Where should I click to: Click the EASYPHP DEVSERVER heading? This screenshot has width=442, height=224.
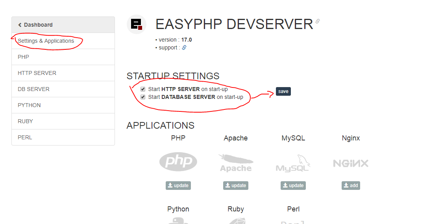point(234,24)
